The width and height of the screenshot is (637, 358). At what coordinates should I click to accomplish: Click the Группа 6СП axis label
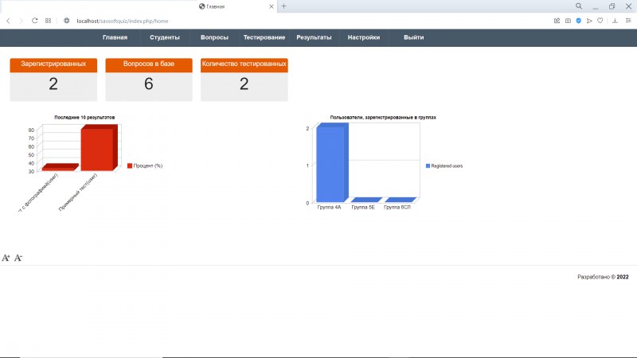[397, 207]
